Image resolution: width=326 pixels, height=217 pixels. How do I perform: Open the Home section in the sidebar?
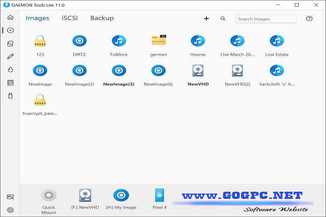(x=10, y=17)
